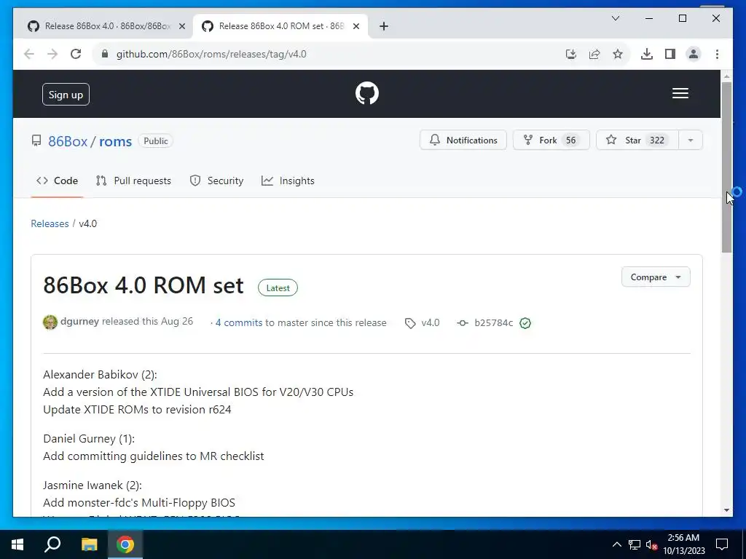Show hidden system tray icons
Viewport: 746px width, 559px height.
(616, 544)
